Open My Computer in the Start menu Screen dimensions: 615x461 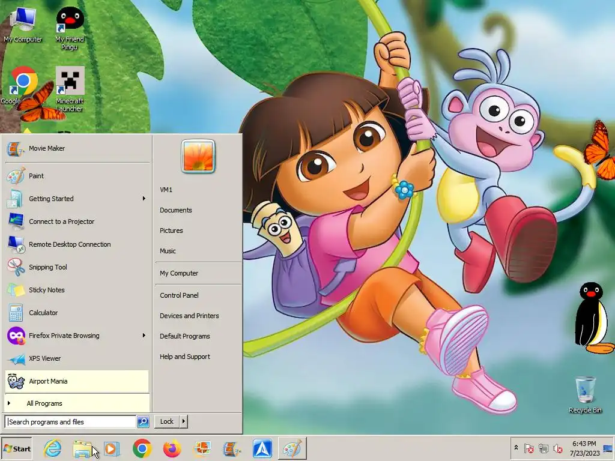pos(179,273)
